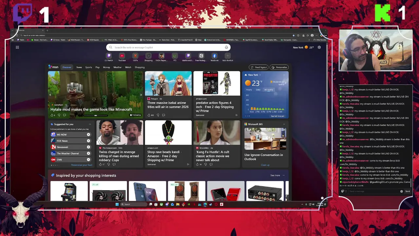This screenshot has height=236, width=419.
Task: Switch to the Money tab
Action: pyautogui.click(x=106, y=67)
